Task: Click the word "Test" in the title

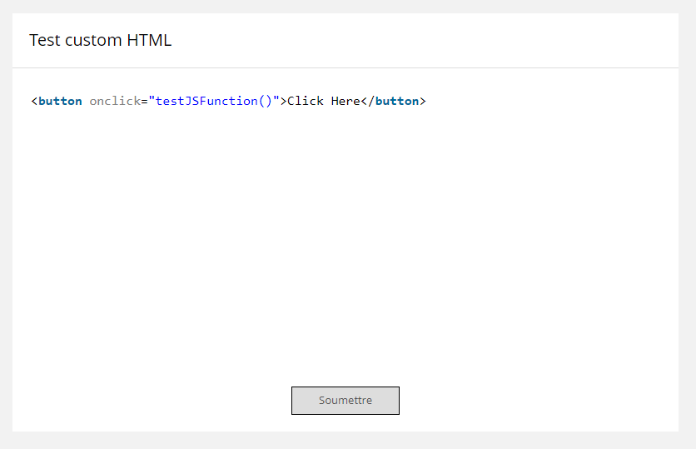Action: (45, 40)
